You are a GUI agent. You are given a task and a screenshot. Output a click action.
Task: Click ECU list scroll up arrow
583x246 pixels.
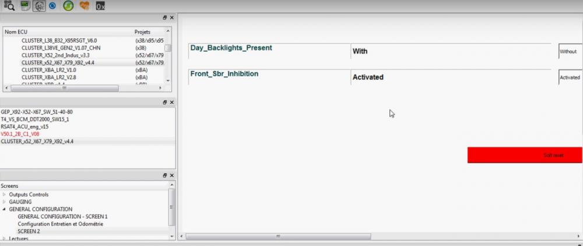[168, 31]
